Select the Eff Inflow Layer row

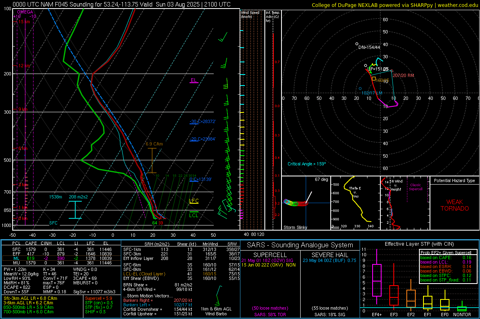[181, 258]
